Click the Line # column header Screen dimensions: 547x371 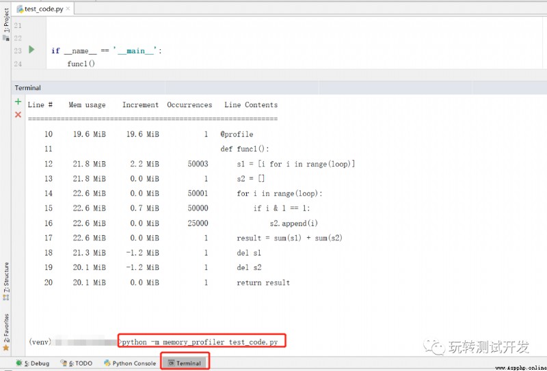click(x=40, y=105)
